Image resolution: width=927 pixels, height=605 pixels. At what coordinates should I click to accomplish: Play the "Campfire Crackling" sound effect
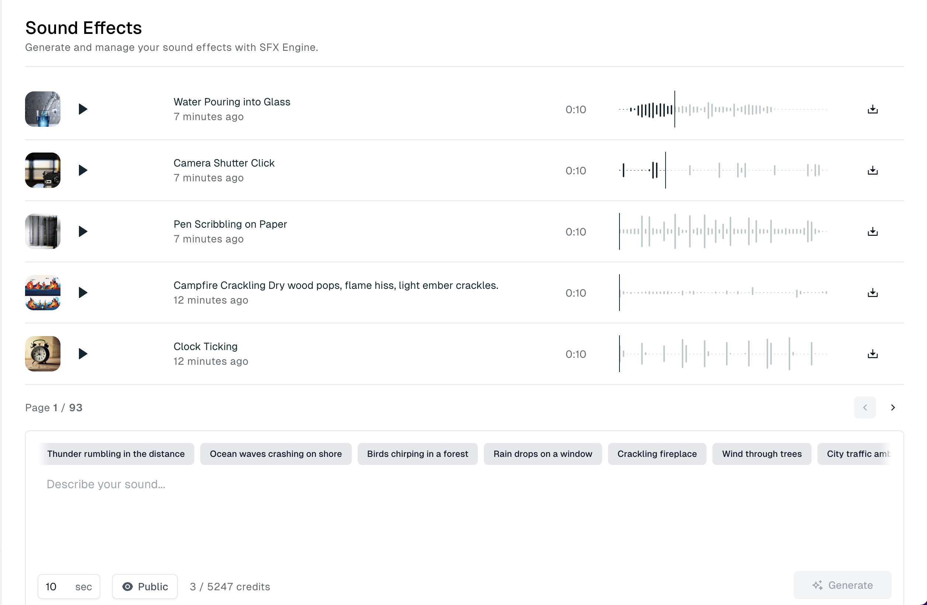(x=82, y=293)
